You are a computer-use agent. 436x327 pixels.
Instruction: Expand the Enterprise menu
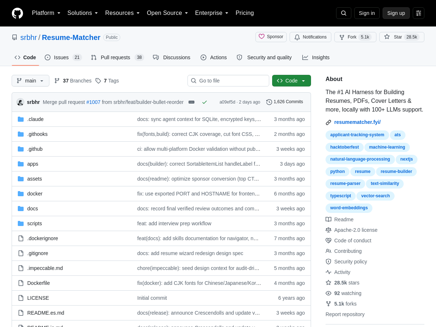pyautogui.click(x=212, y=13)
